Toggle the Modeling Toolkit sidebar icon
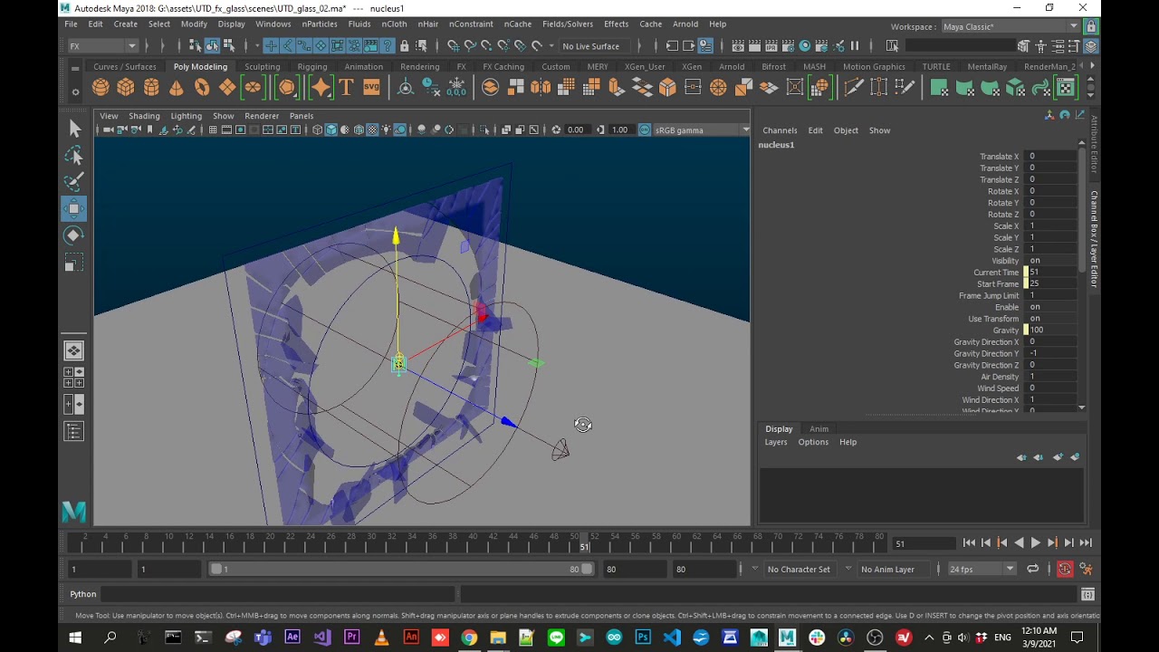 1023,46
